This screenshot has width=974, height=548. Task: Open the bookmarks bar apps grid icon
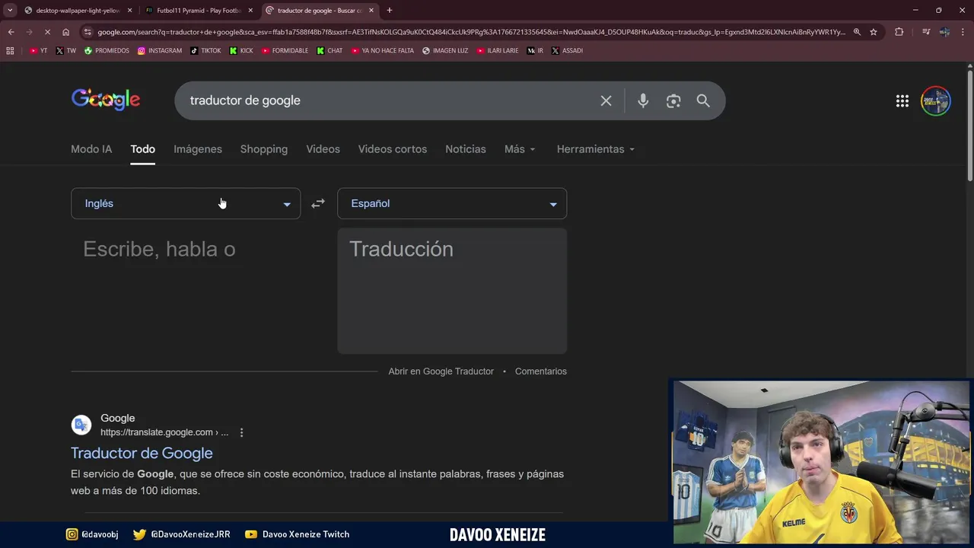pos(10,50)
